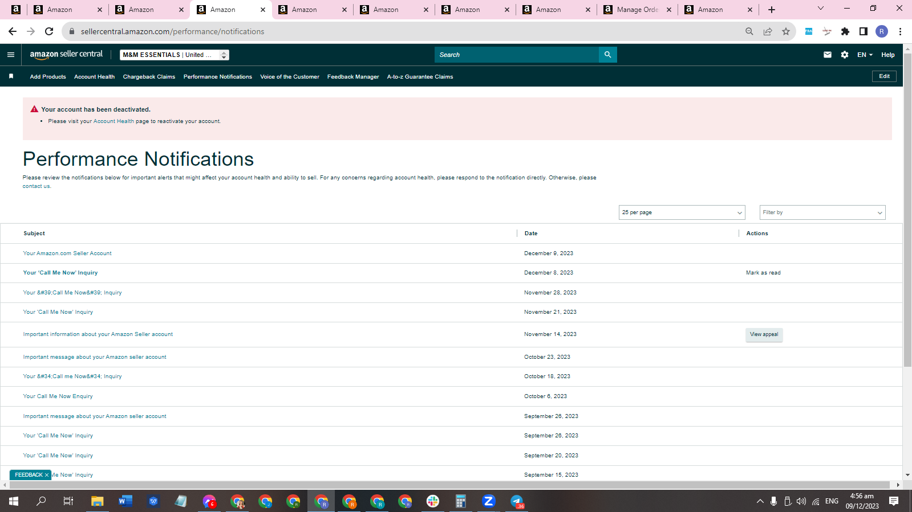Viewport: 912px width, 512px height.
Task: Open the Your Amazon.com Seller Account notification
Action: [x=67, y=253]
